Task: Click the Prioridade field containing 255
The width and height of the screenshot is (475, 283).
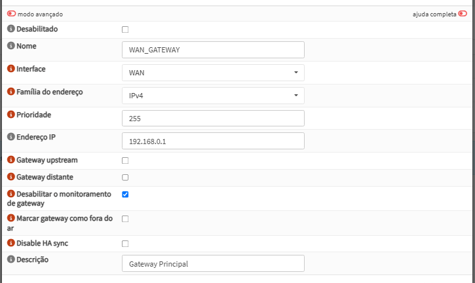Action: coord(213,118)
